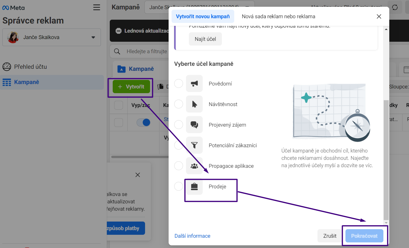Open Kampaně in the left sidebar
The height and width of the screenshot is (248, 409).
52,82
